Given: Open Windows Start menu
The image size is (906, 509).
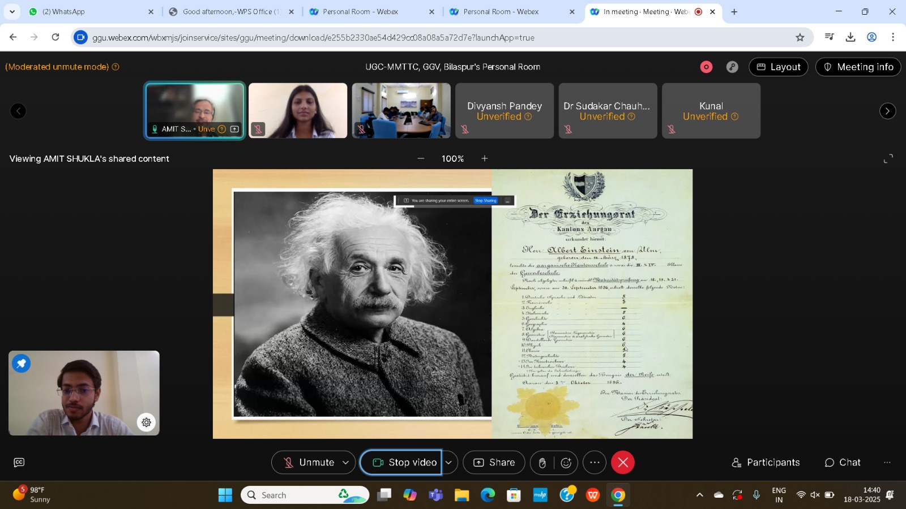Looking at the screenshot, I should point(225,495).
